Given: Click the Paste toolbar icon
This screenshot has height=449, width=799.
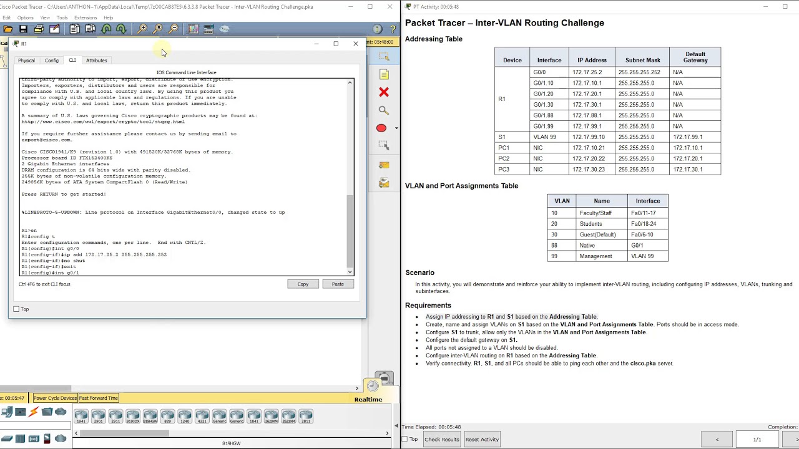Looking at the screenshot, I should tap(91, 29).
